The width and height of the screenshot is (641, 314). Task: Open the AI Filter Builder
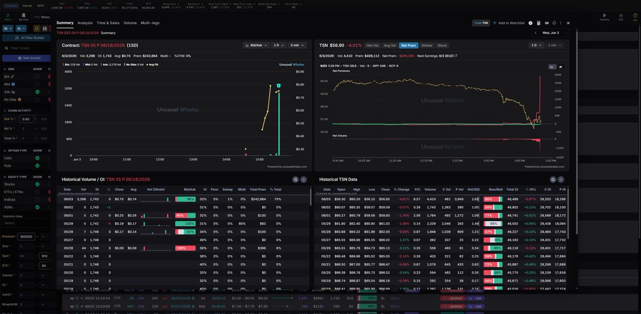click(x=27, y=38)
